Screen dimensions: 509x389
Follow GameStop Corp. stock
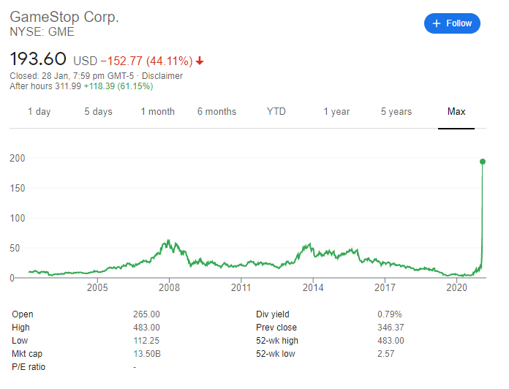(x=452, y=23)
